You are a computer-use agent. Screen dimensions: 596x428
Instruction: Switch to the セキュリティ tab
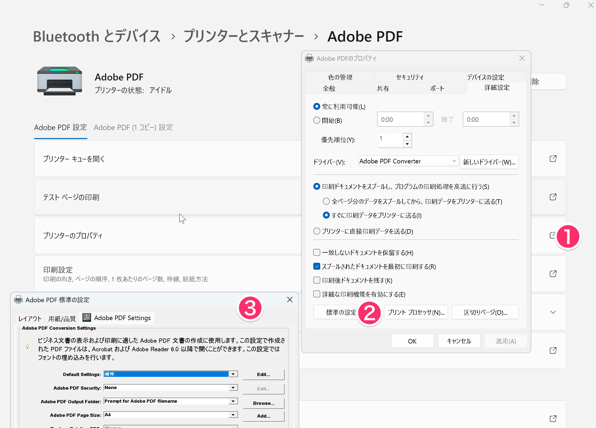pos(409,77)
